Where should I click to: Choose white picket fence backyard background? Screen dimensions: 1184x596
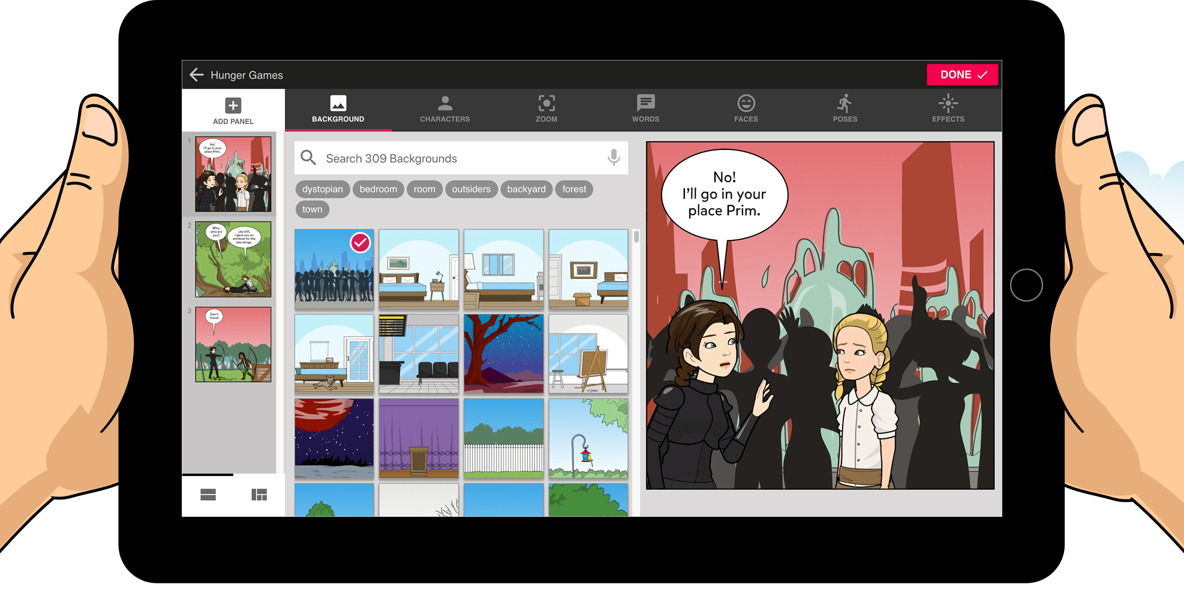pyautogui.click(x=504, y=439)
